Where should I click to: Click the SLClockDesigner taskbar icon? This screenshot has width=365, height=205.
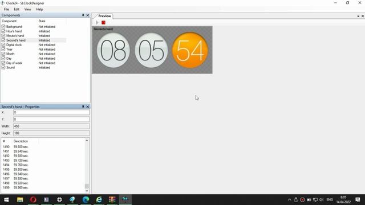125,200
